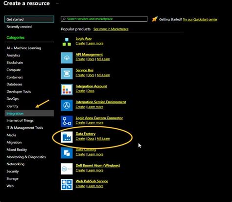Select Monitoring & Diagnostics category
The height and width of the screenshot is (202, 232).
tap(26, 157)
